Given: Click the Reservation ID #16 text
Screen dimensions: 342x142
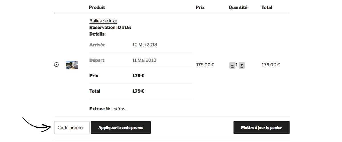Looking at the screenshot, I should point(110,28).
